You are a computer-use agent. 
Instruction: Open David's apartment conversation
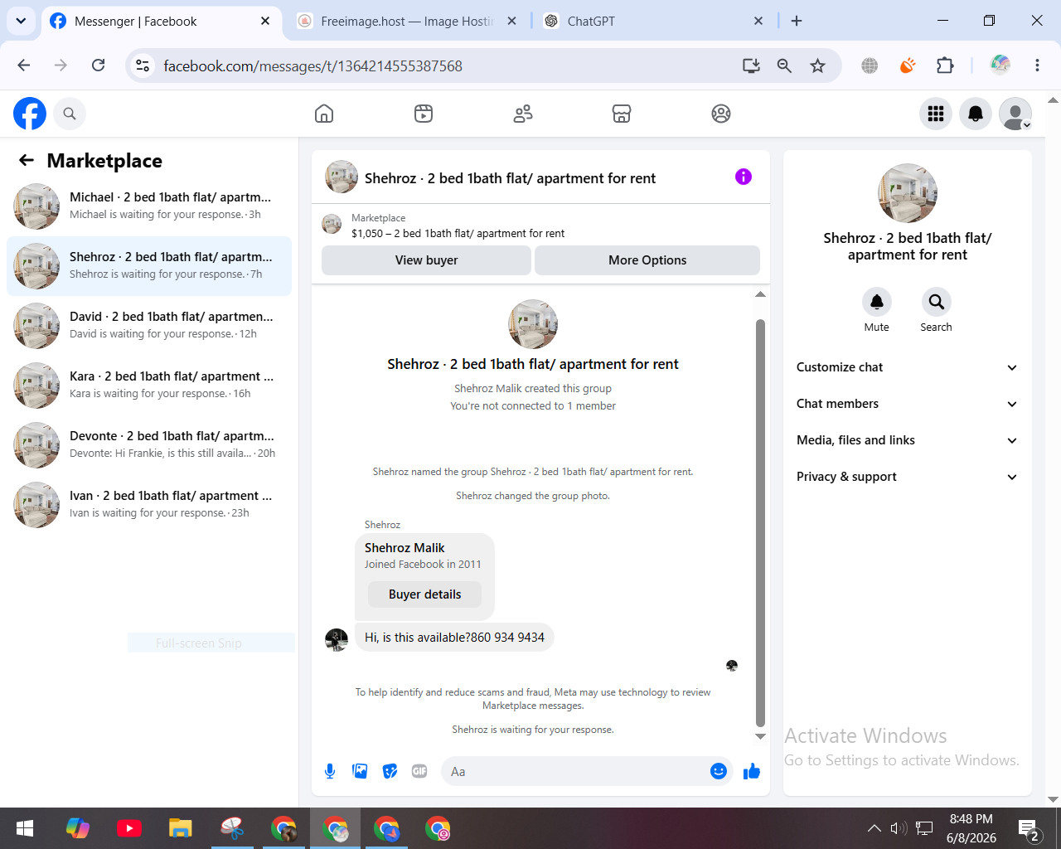[x=149, y=326]
